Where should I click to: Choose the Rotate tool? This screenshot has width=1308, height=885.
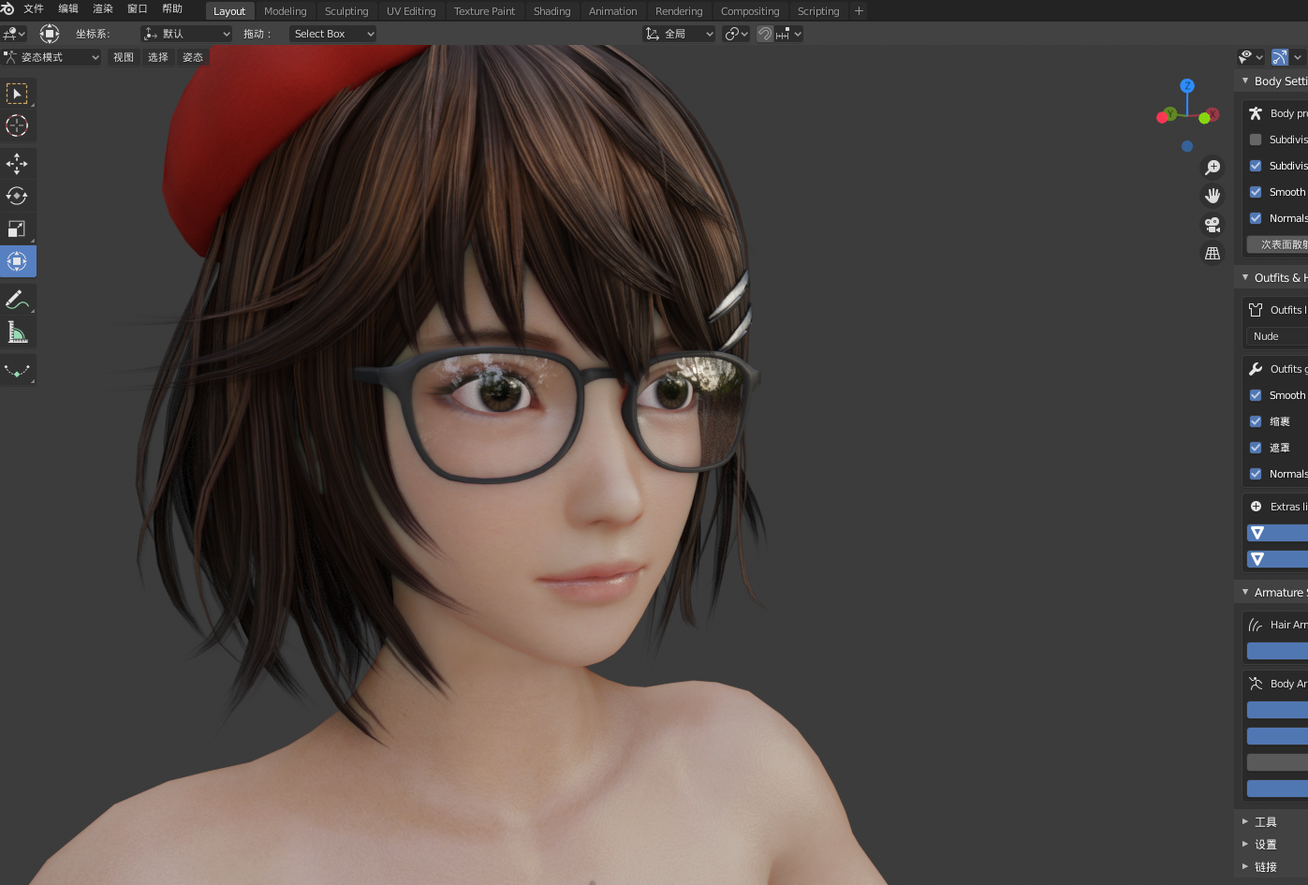[17, 196]
